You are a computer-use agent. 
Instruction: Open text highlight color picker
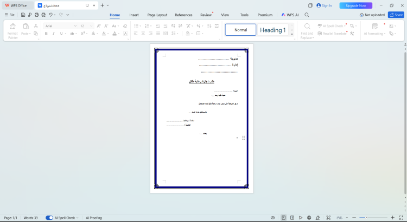(x=104, y=34)
